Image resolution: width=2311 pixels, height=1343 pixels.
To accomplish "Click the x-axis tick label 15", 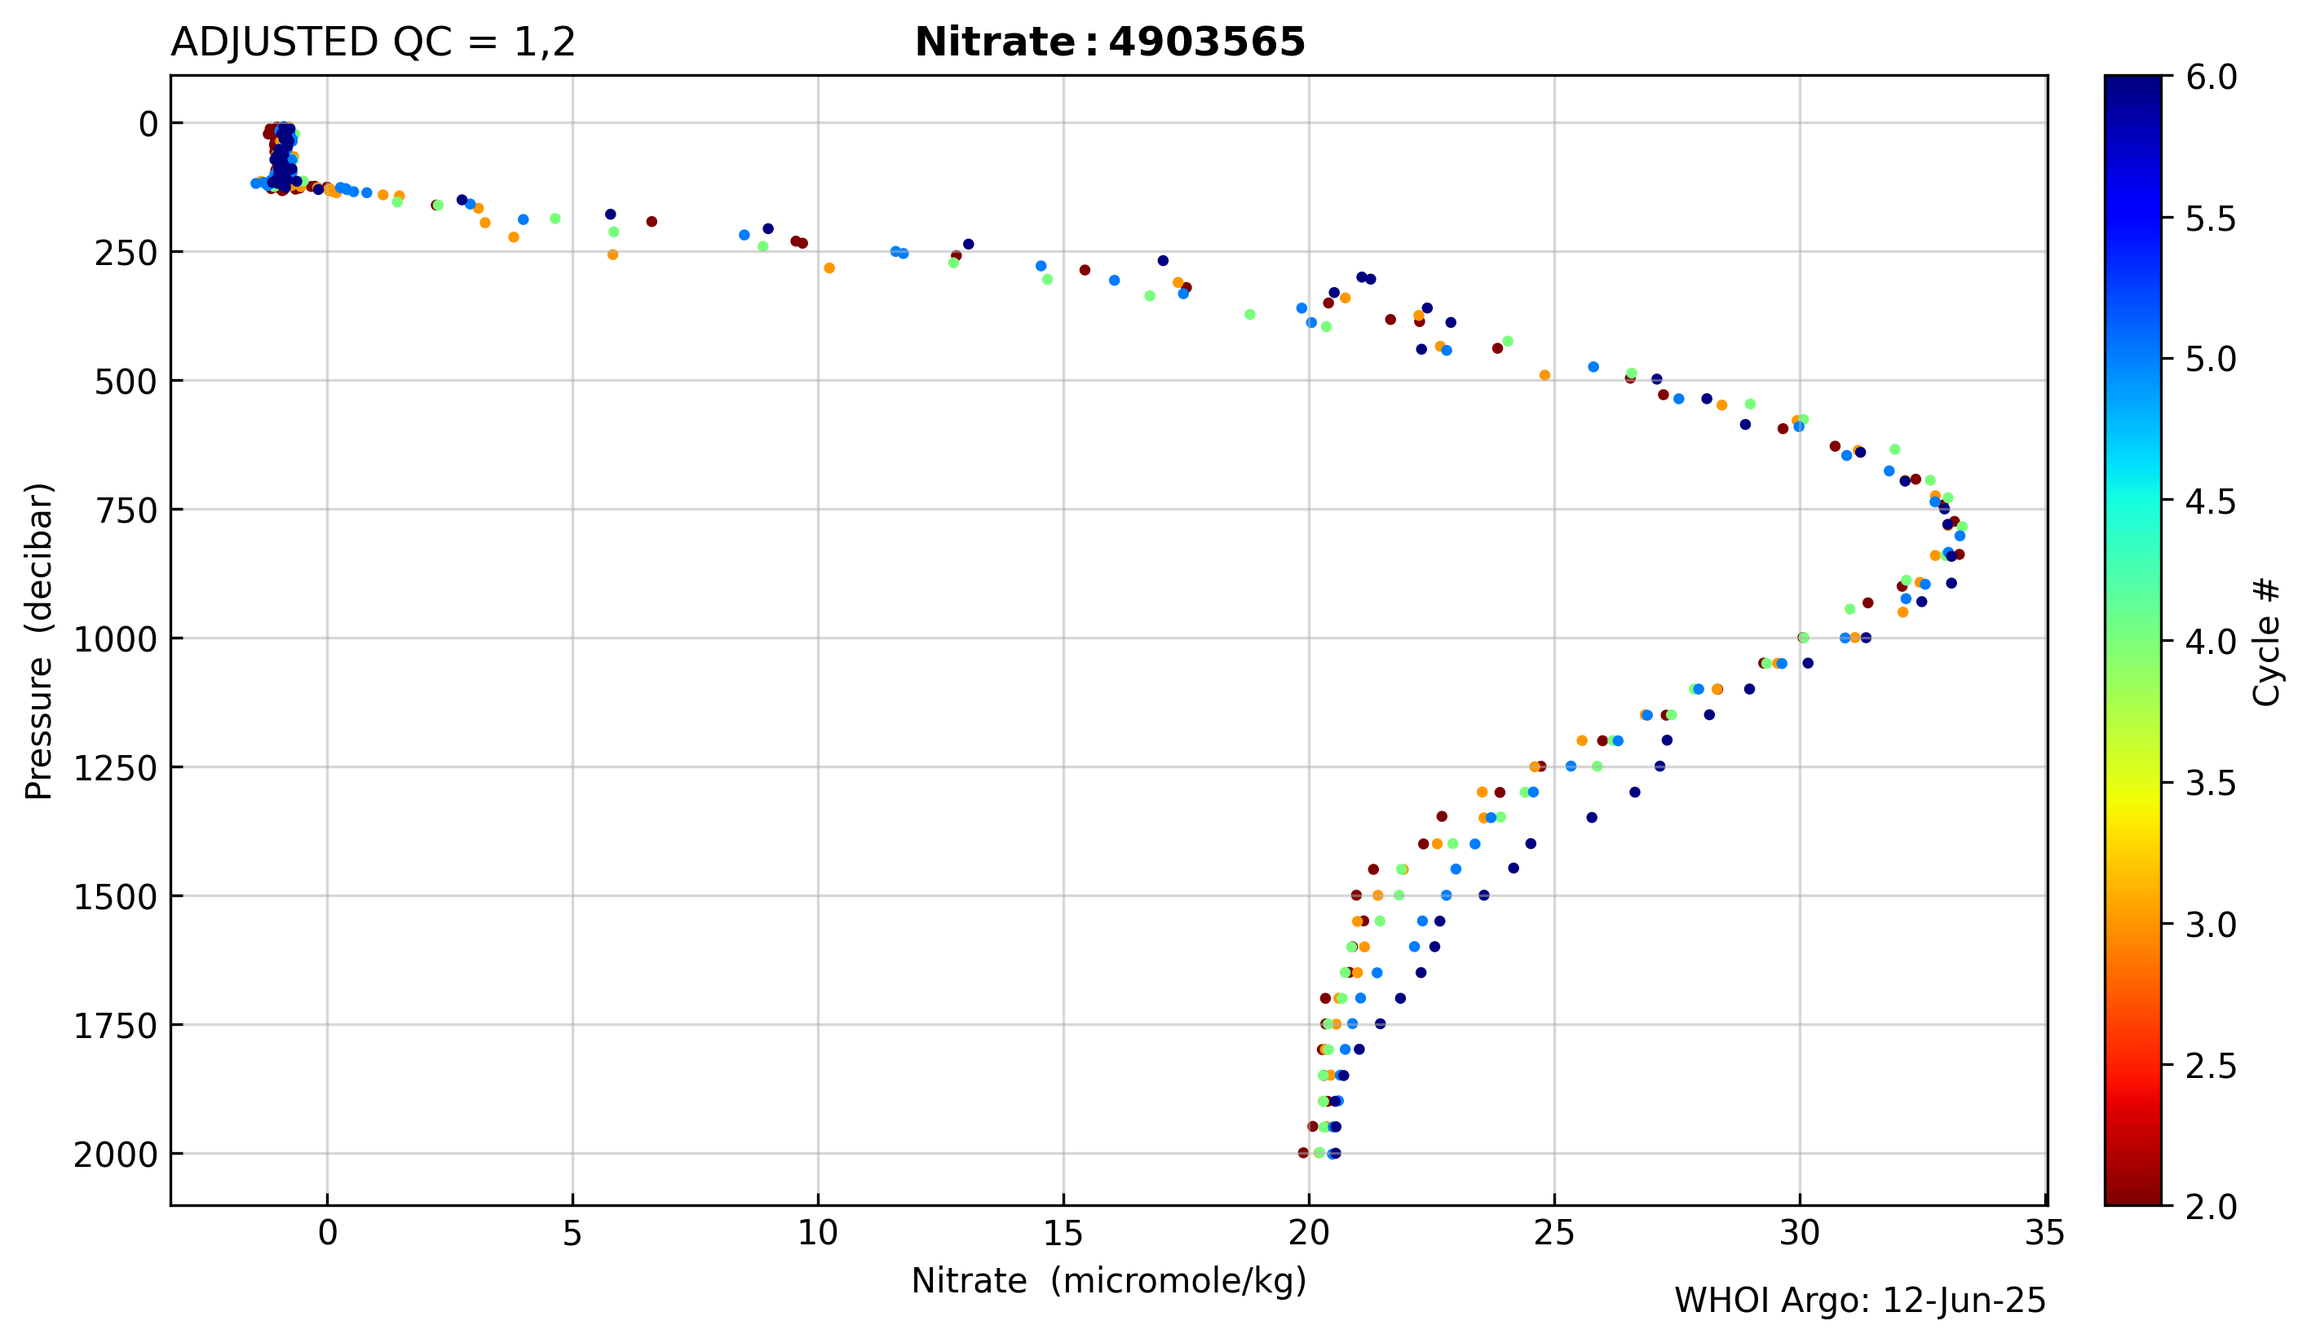I will (1063, 1234).
